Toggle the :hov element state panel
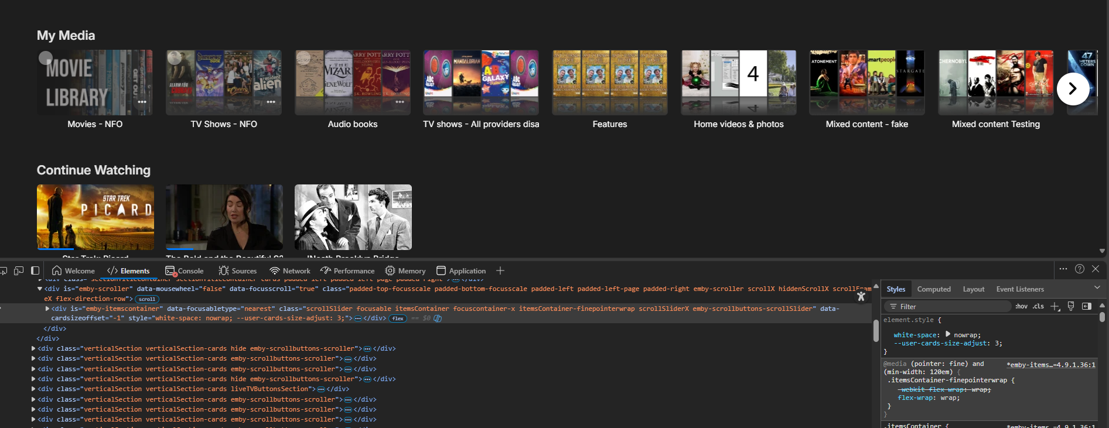This screenshot has width=1109, height=428. 1021,306
